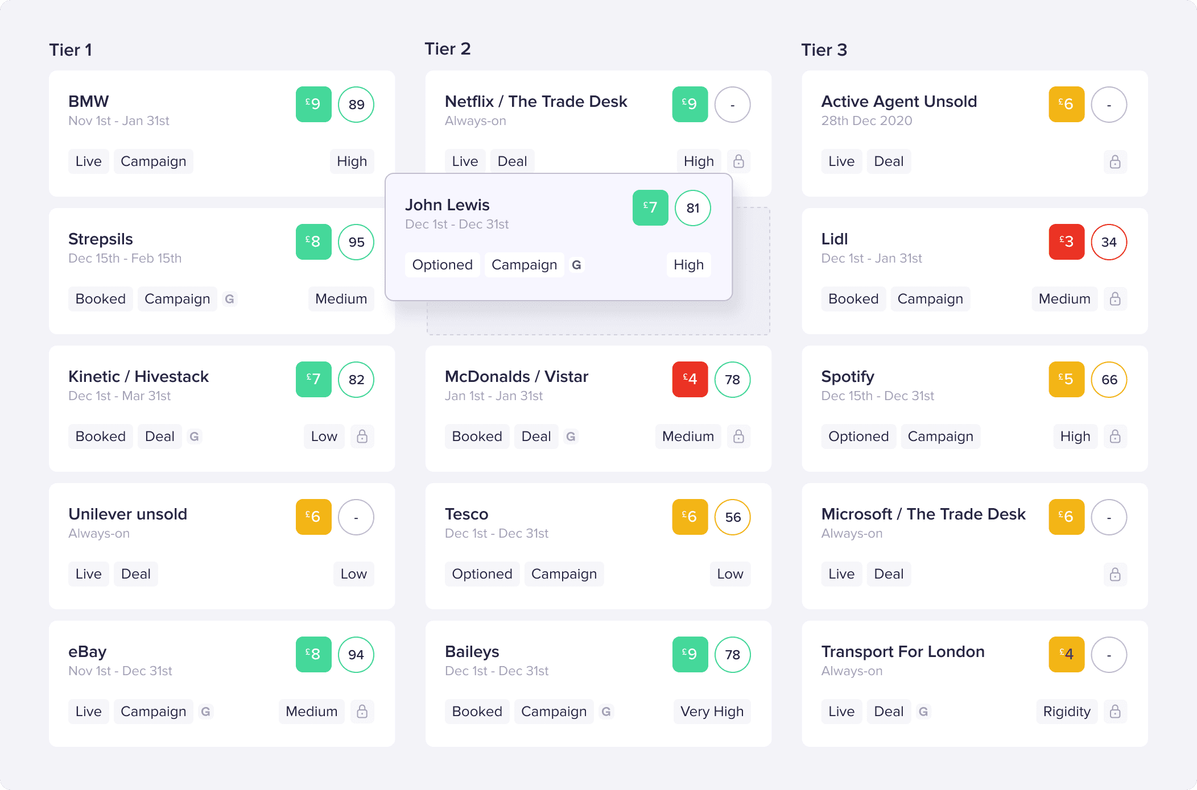Click lock icon on Active Agent Unsold card
1197x790 pixels.
click(1115, 161)
